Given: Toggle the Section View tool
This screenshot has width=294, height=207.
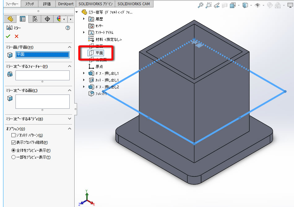Looking at the screenshot, I should [224, 6].
